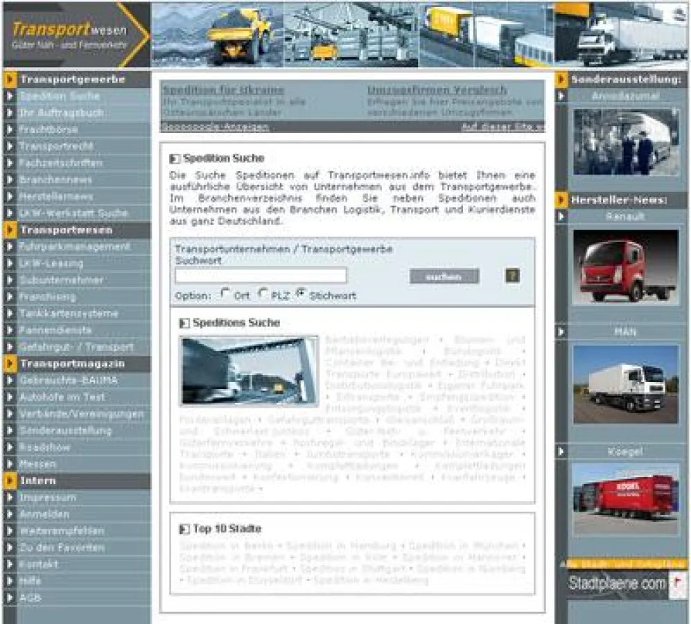The width and height of the screenshot is (691, 624).
Task: Click the Stadtplaene.com logo at bottom right
Action: pos(622,583)
